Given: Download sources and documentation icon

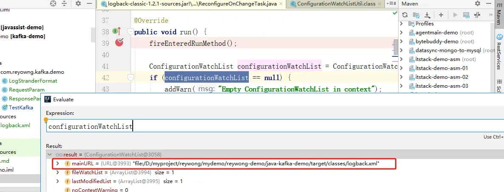Looking at the screenshot, I should point(427,15).
